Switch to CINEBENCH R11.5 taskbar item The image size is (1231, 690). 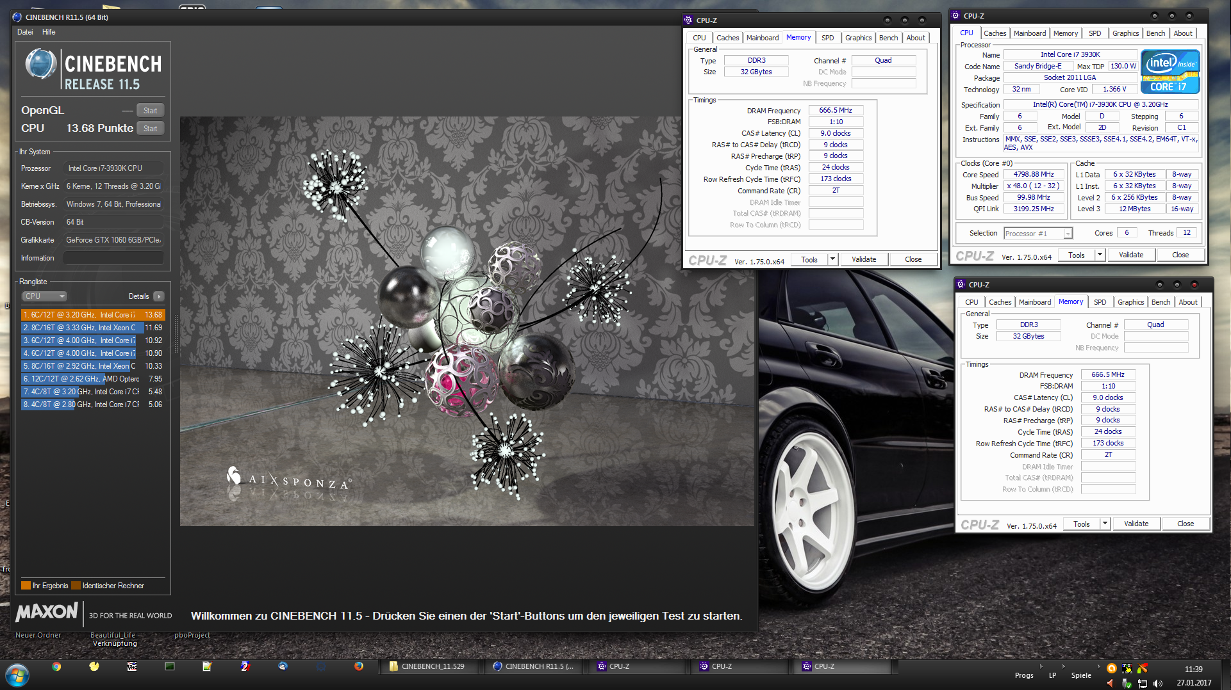(x=533, y=666)
